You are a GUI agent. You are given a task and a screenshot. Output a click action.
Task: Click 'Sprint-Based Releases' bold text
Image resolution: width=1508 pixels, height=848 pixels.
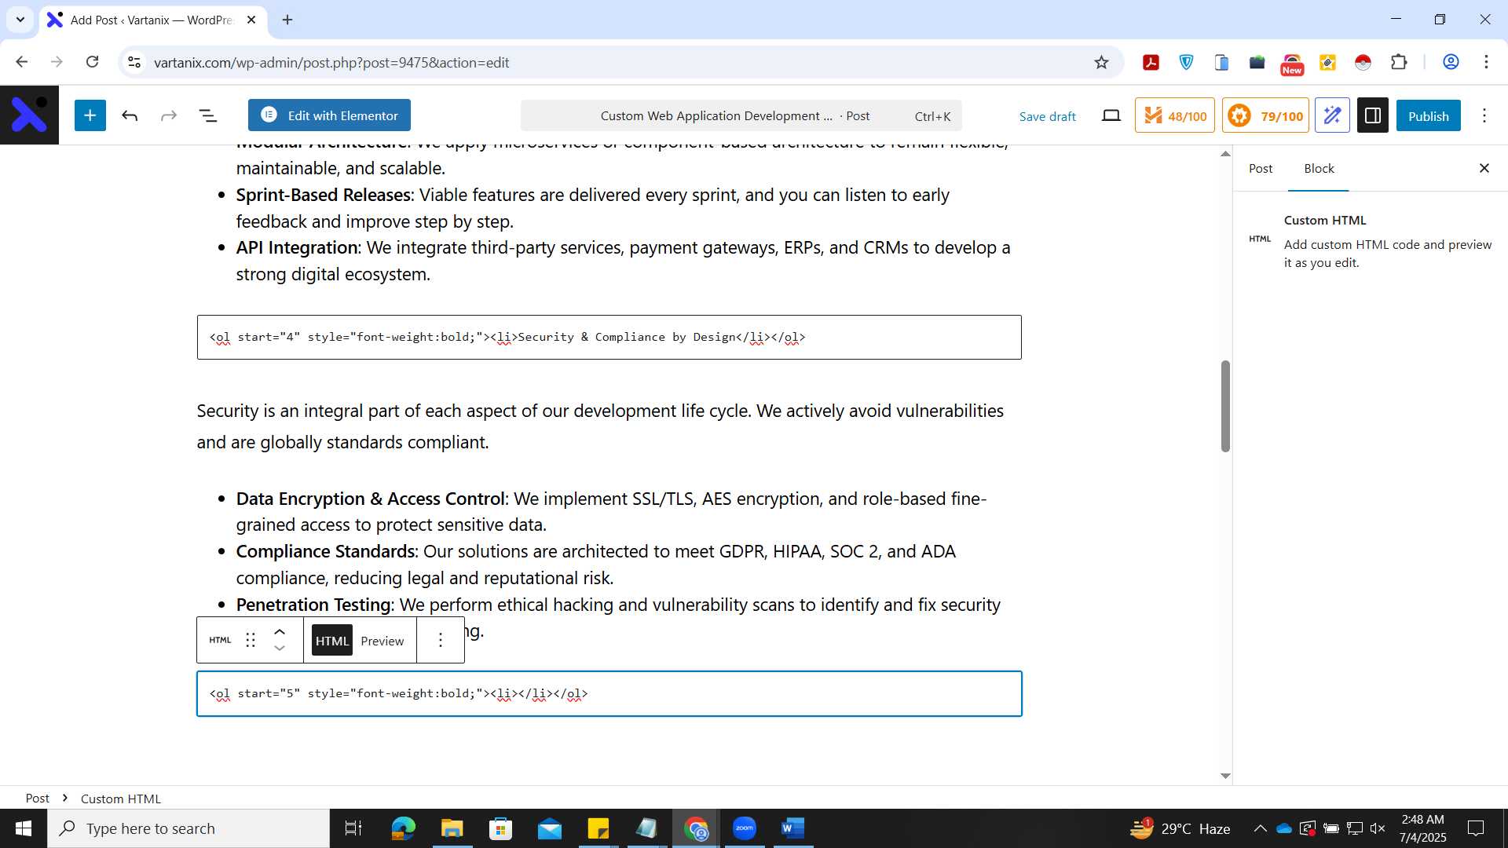pos(323,195)
